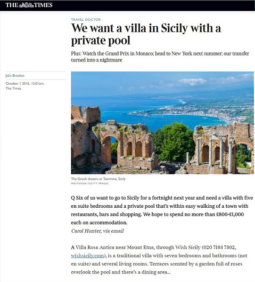Click the royal crest emblem in The Times logo
Screen dimensions: 255x282
pyautogui.click(x=26, y=5)
